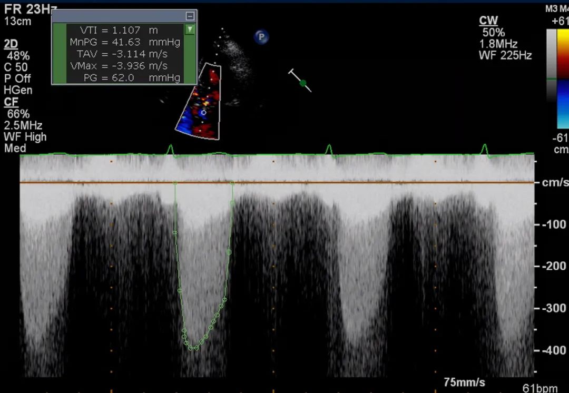
Task: Select the trace start point on baseline
Action: point(175,183)
